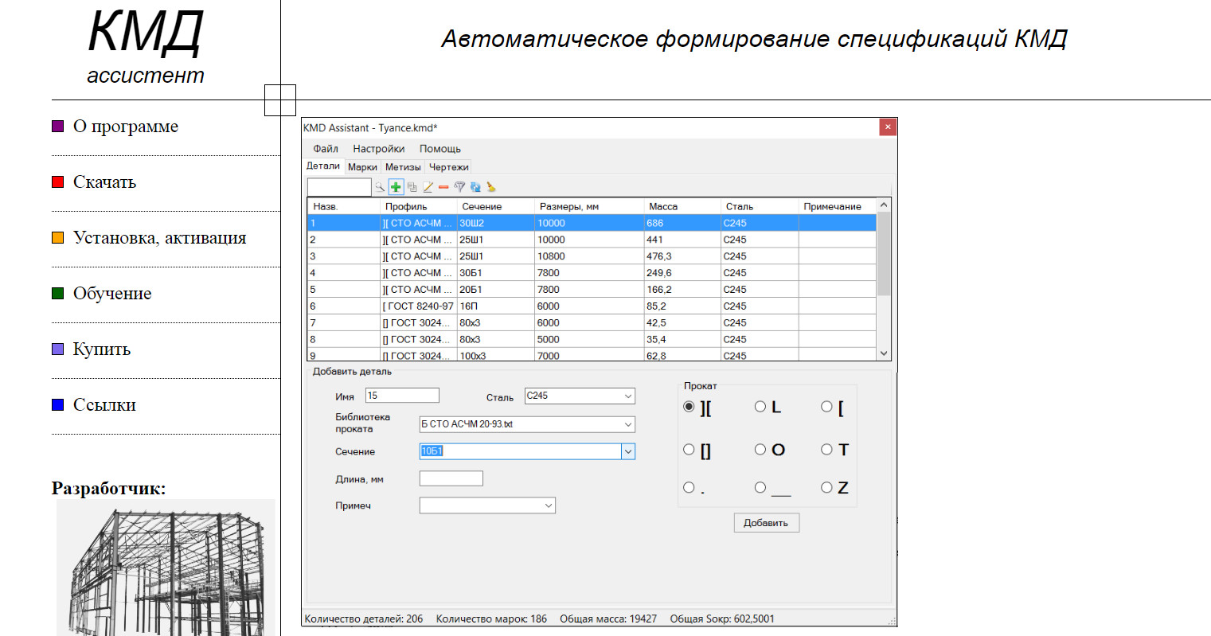The image size is (1211, 636).
Task: Click the magnifier search icon in toolbar
Action: click(380, 187)
